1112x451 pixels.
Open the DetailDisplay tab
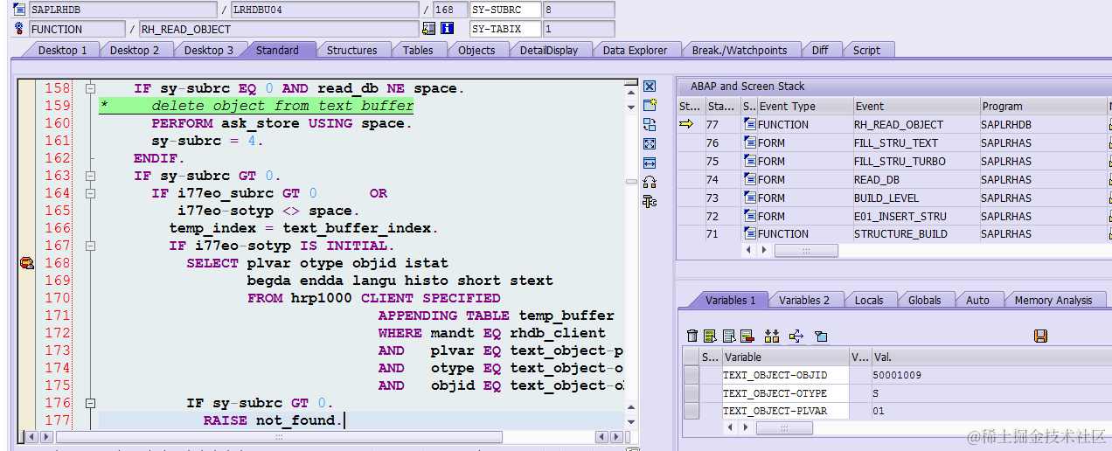pyautogui.click(x=548, y=50)
